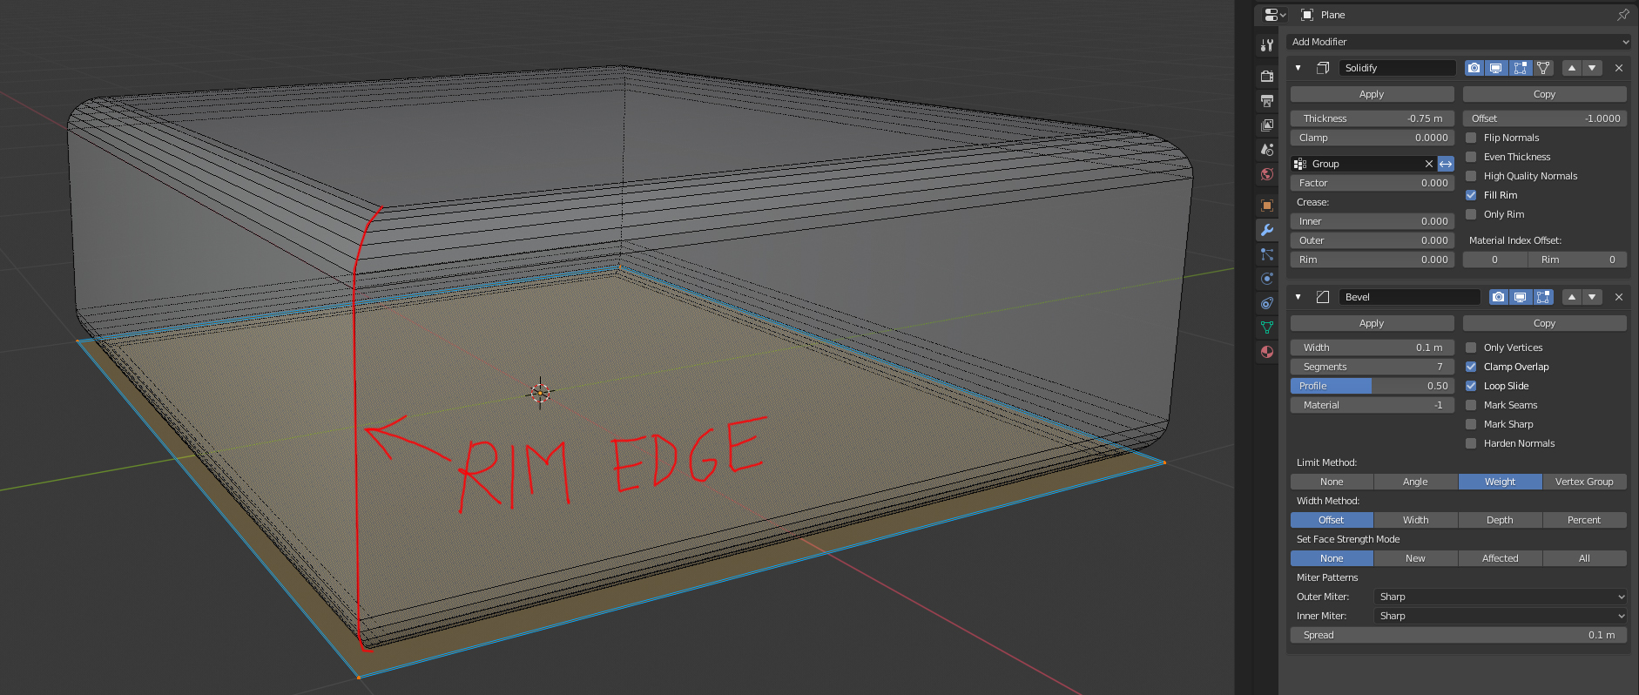This screenshot has width=1639, height=695.
Task: Enable Flip Normals checkbox
Action: pyautogui.click(x=1472, y=138)
